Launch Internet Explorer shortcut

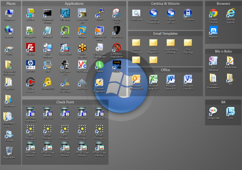(x=230, y=13)
